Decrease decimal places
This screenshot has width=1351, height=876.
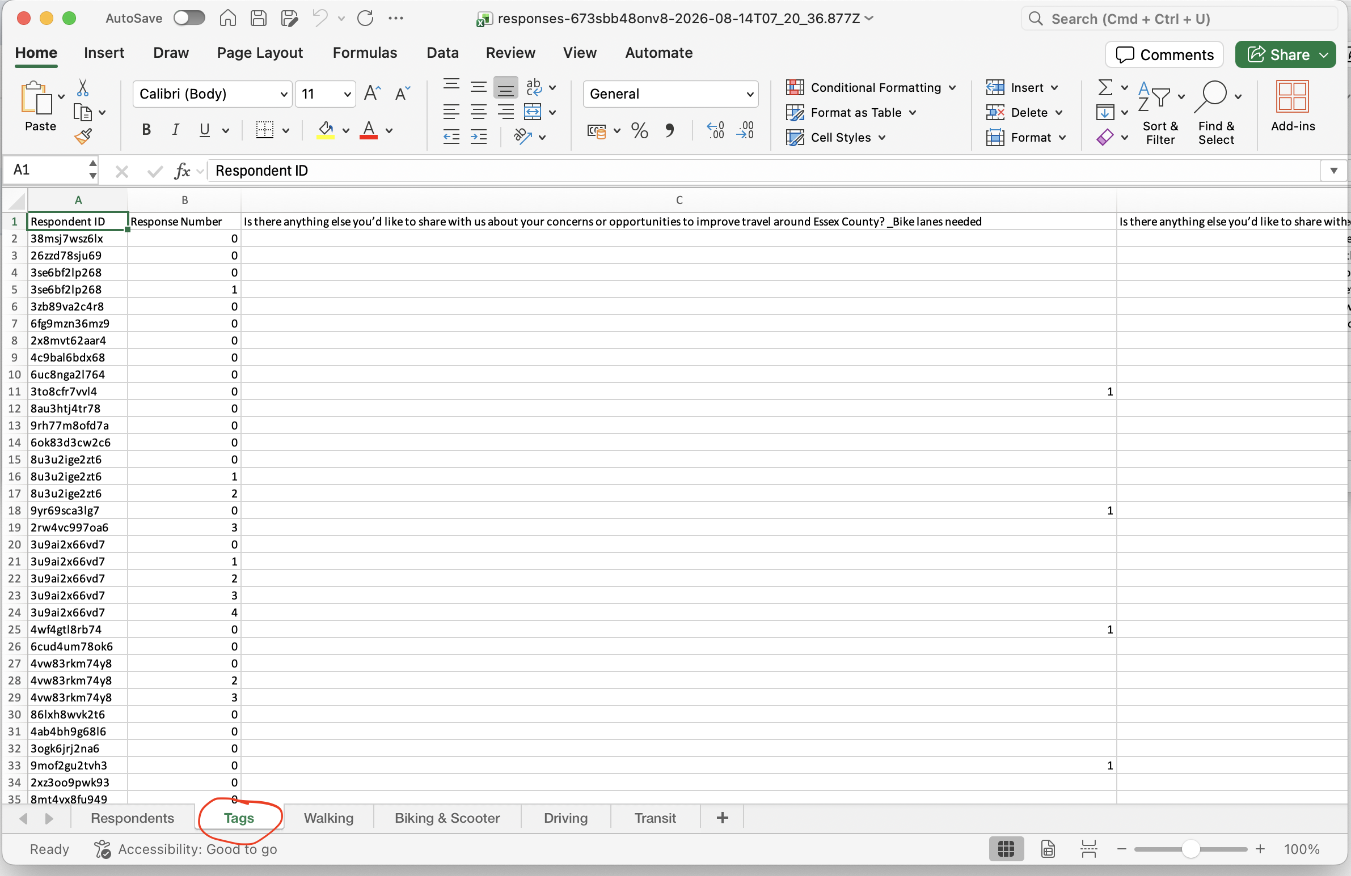(x=745, y=130)
